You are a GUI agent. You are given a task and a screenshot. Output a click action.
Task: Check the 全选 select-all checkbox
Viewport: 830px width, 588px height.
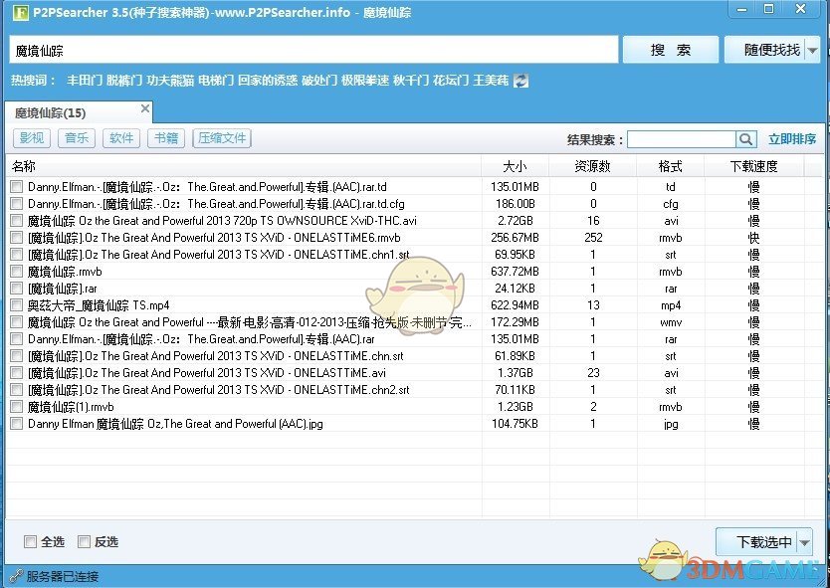(28, 541)
